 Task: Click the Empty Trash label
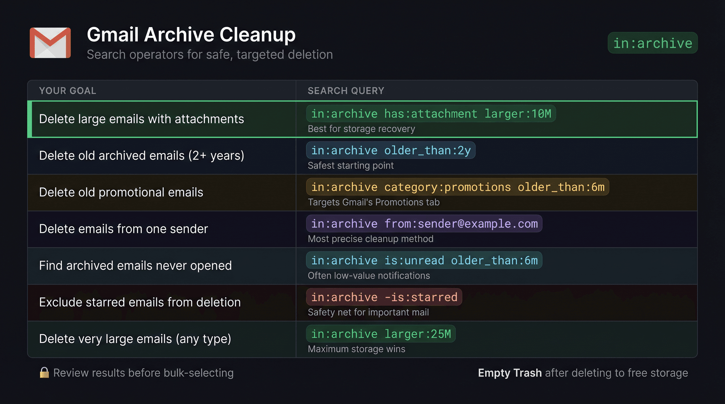(x=510, y=373)
